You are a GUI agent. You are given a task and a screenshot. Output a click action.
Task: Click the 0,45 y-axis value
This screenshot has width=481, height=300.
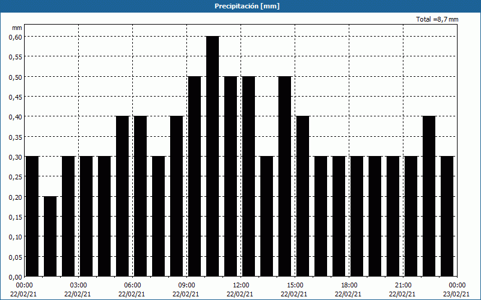[16, 97]
